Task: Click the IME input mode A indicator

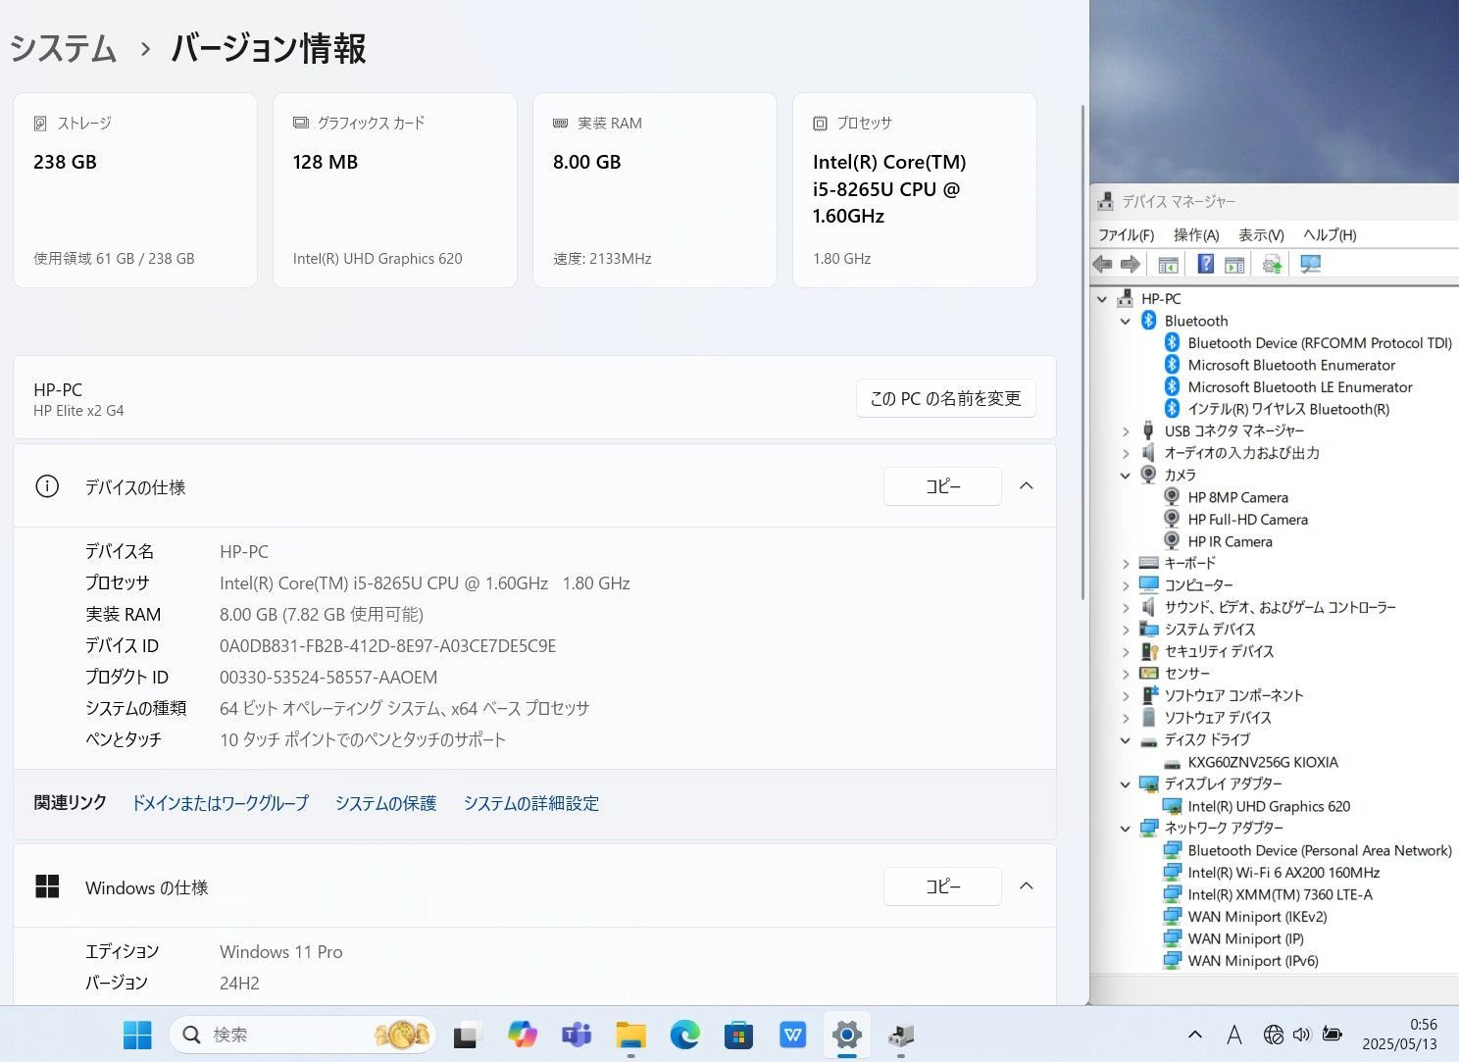Action: pyautogui.click(x=1234, y=1035)
